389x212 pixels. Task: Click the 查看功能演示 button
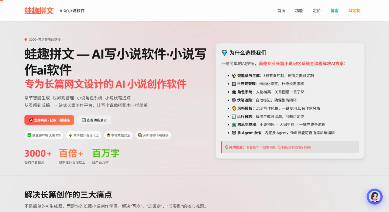(x=94, y=120)
